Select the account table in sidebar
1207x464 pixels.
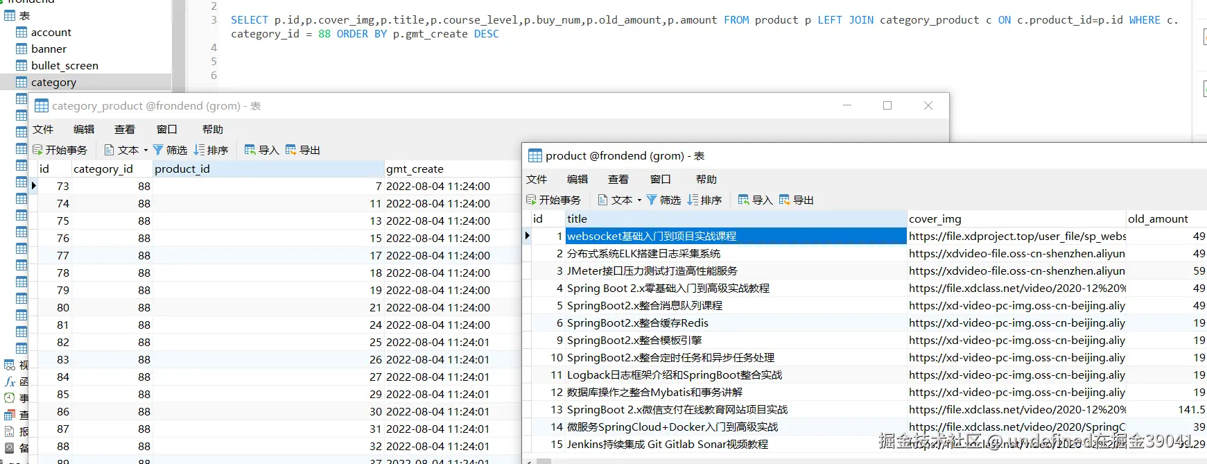[51, 33]
